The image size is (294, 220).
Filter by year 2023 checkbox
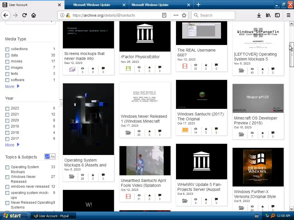7,109
